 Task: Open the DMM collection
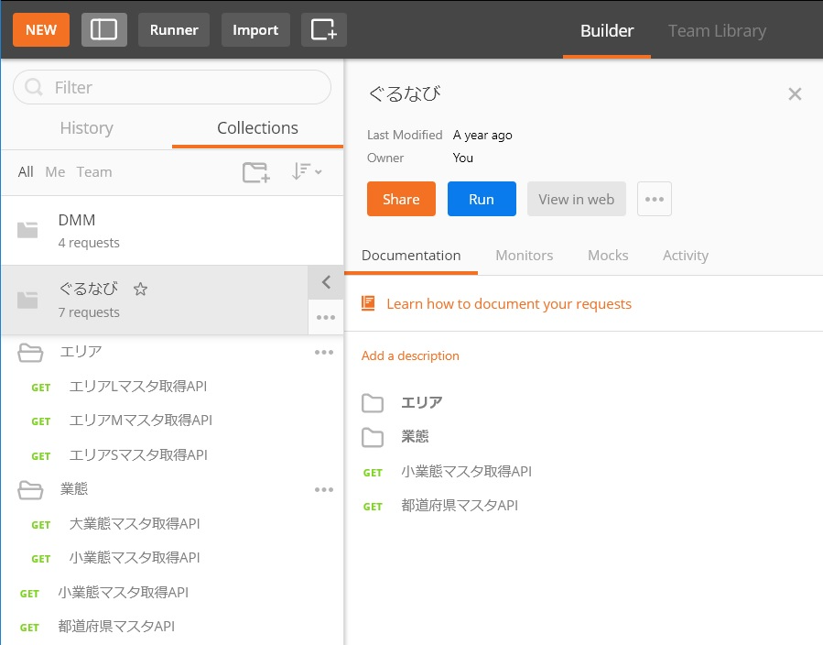(x=172, y=231)
